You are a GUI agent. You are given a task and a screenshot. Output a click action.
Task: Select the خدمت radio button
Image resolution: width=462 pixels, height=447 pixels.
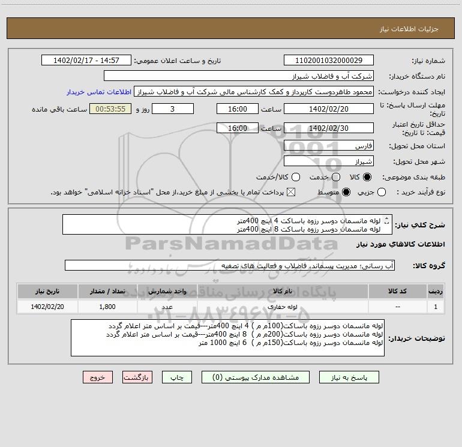coord(336,177)
